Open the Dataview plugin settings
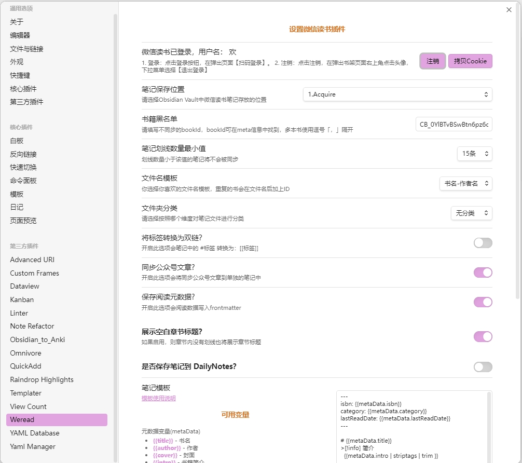522x463 pixels. point(24,286)
